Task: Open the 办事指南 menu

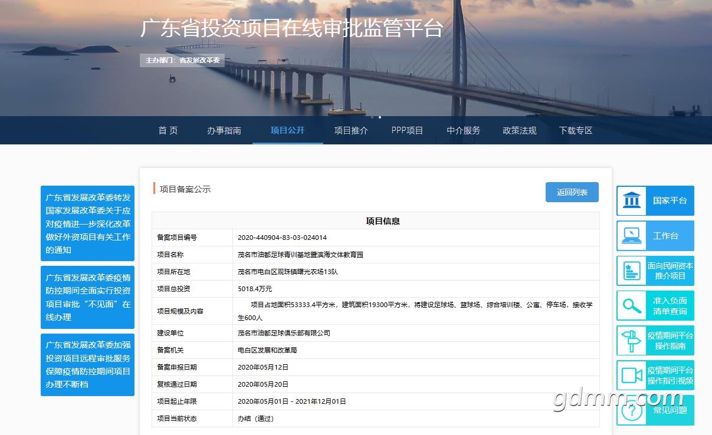Action: [224, 130]
